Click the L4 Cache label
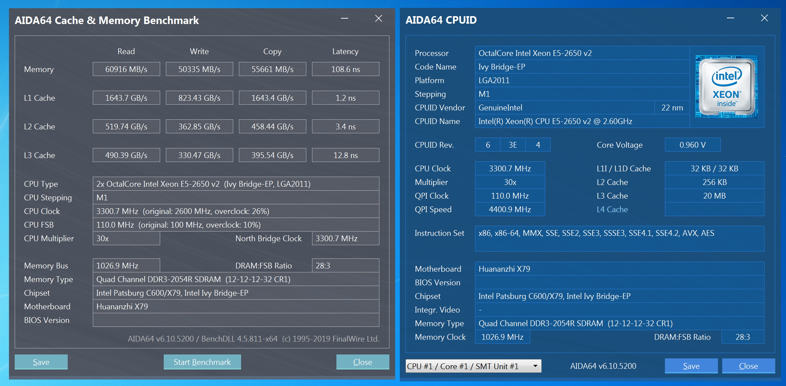The height and width of the screenshot is (386, 786). 612,209
